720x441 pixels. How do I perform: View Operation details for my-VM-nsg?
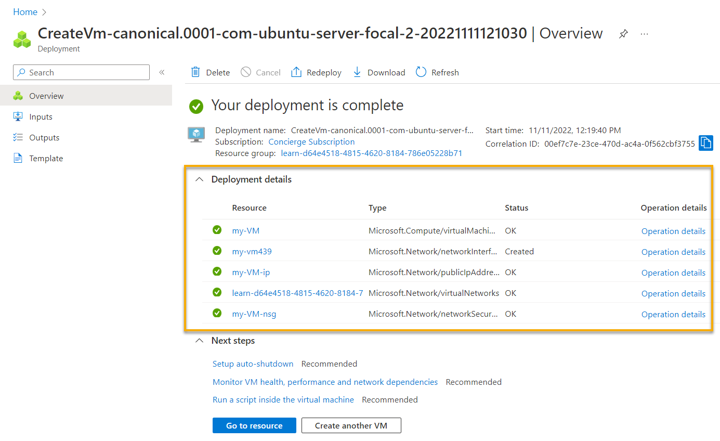[673, 314]
